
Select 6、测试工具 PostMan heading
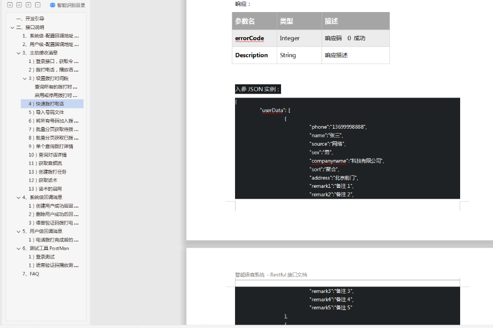45,248
